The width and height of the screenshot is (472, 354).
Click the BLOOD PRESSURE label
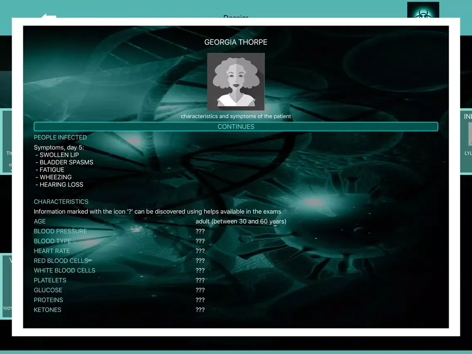click(x=60, y=231)
